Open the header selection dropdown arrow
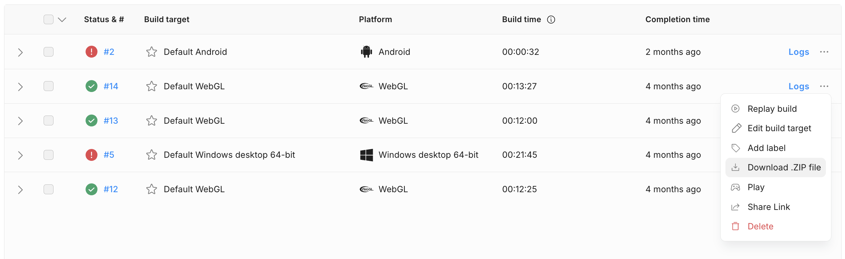The width and height of the screenshot is (845, 259). click(62, 19)
